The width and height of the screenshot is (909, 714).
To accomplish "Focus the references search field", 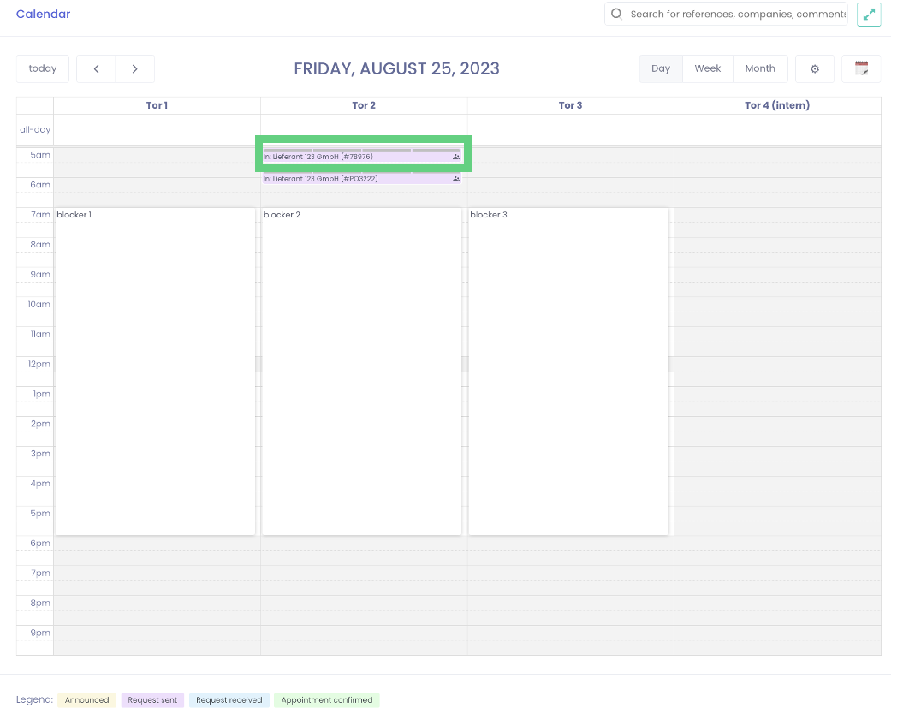I will pos(736,15).
